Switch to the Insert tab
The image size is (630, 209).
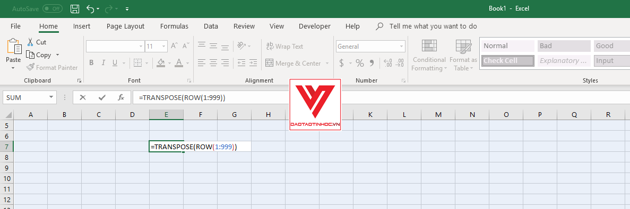click(x=82, y=26)
